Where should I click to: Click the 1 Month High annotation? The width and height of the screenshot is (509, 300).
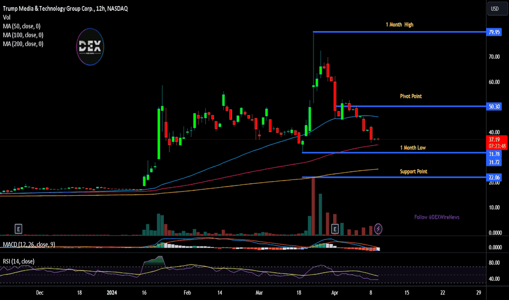[x=399, y=25]
